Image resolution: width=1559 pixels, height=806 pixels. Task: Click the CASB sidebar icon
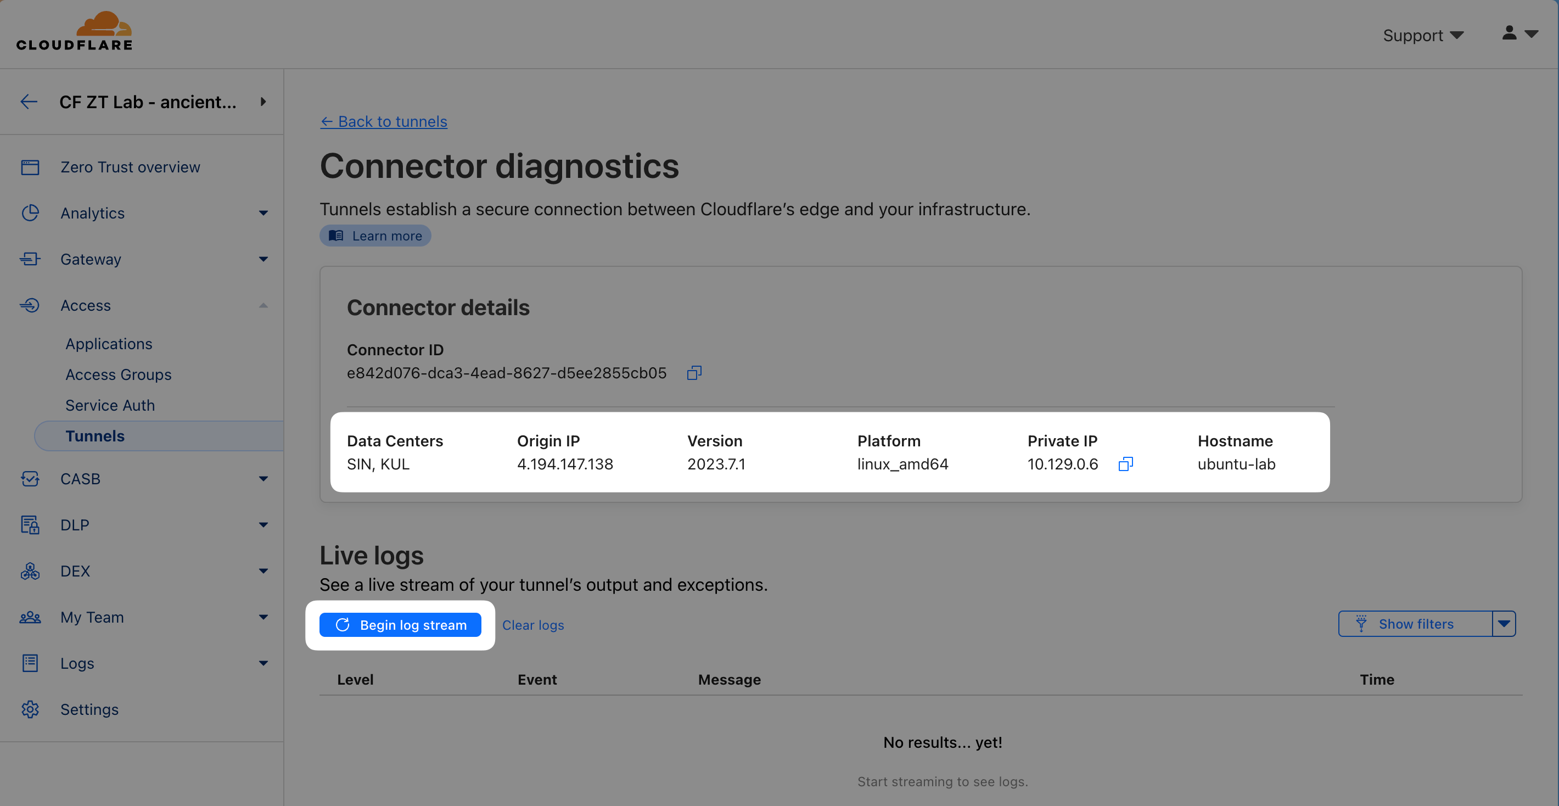[30, 478]
